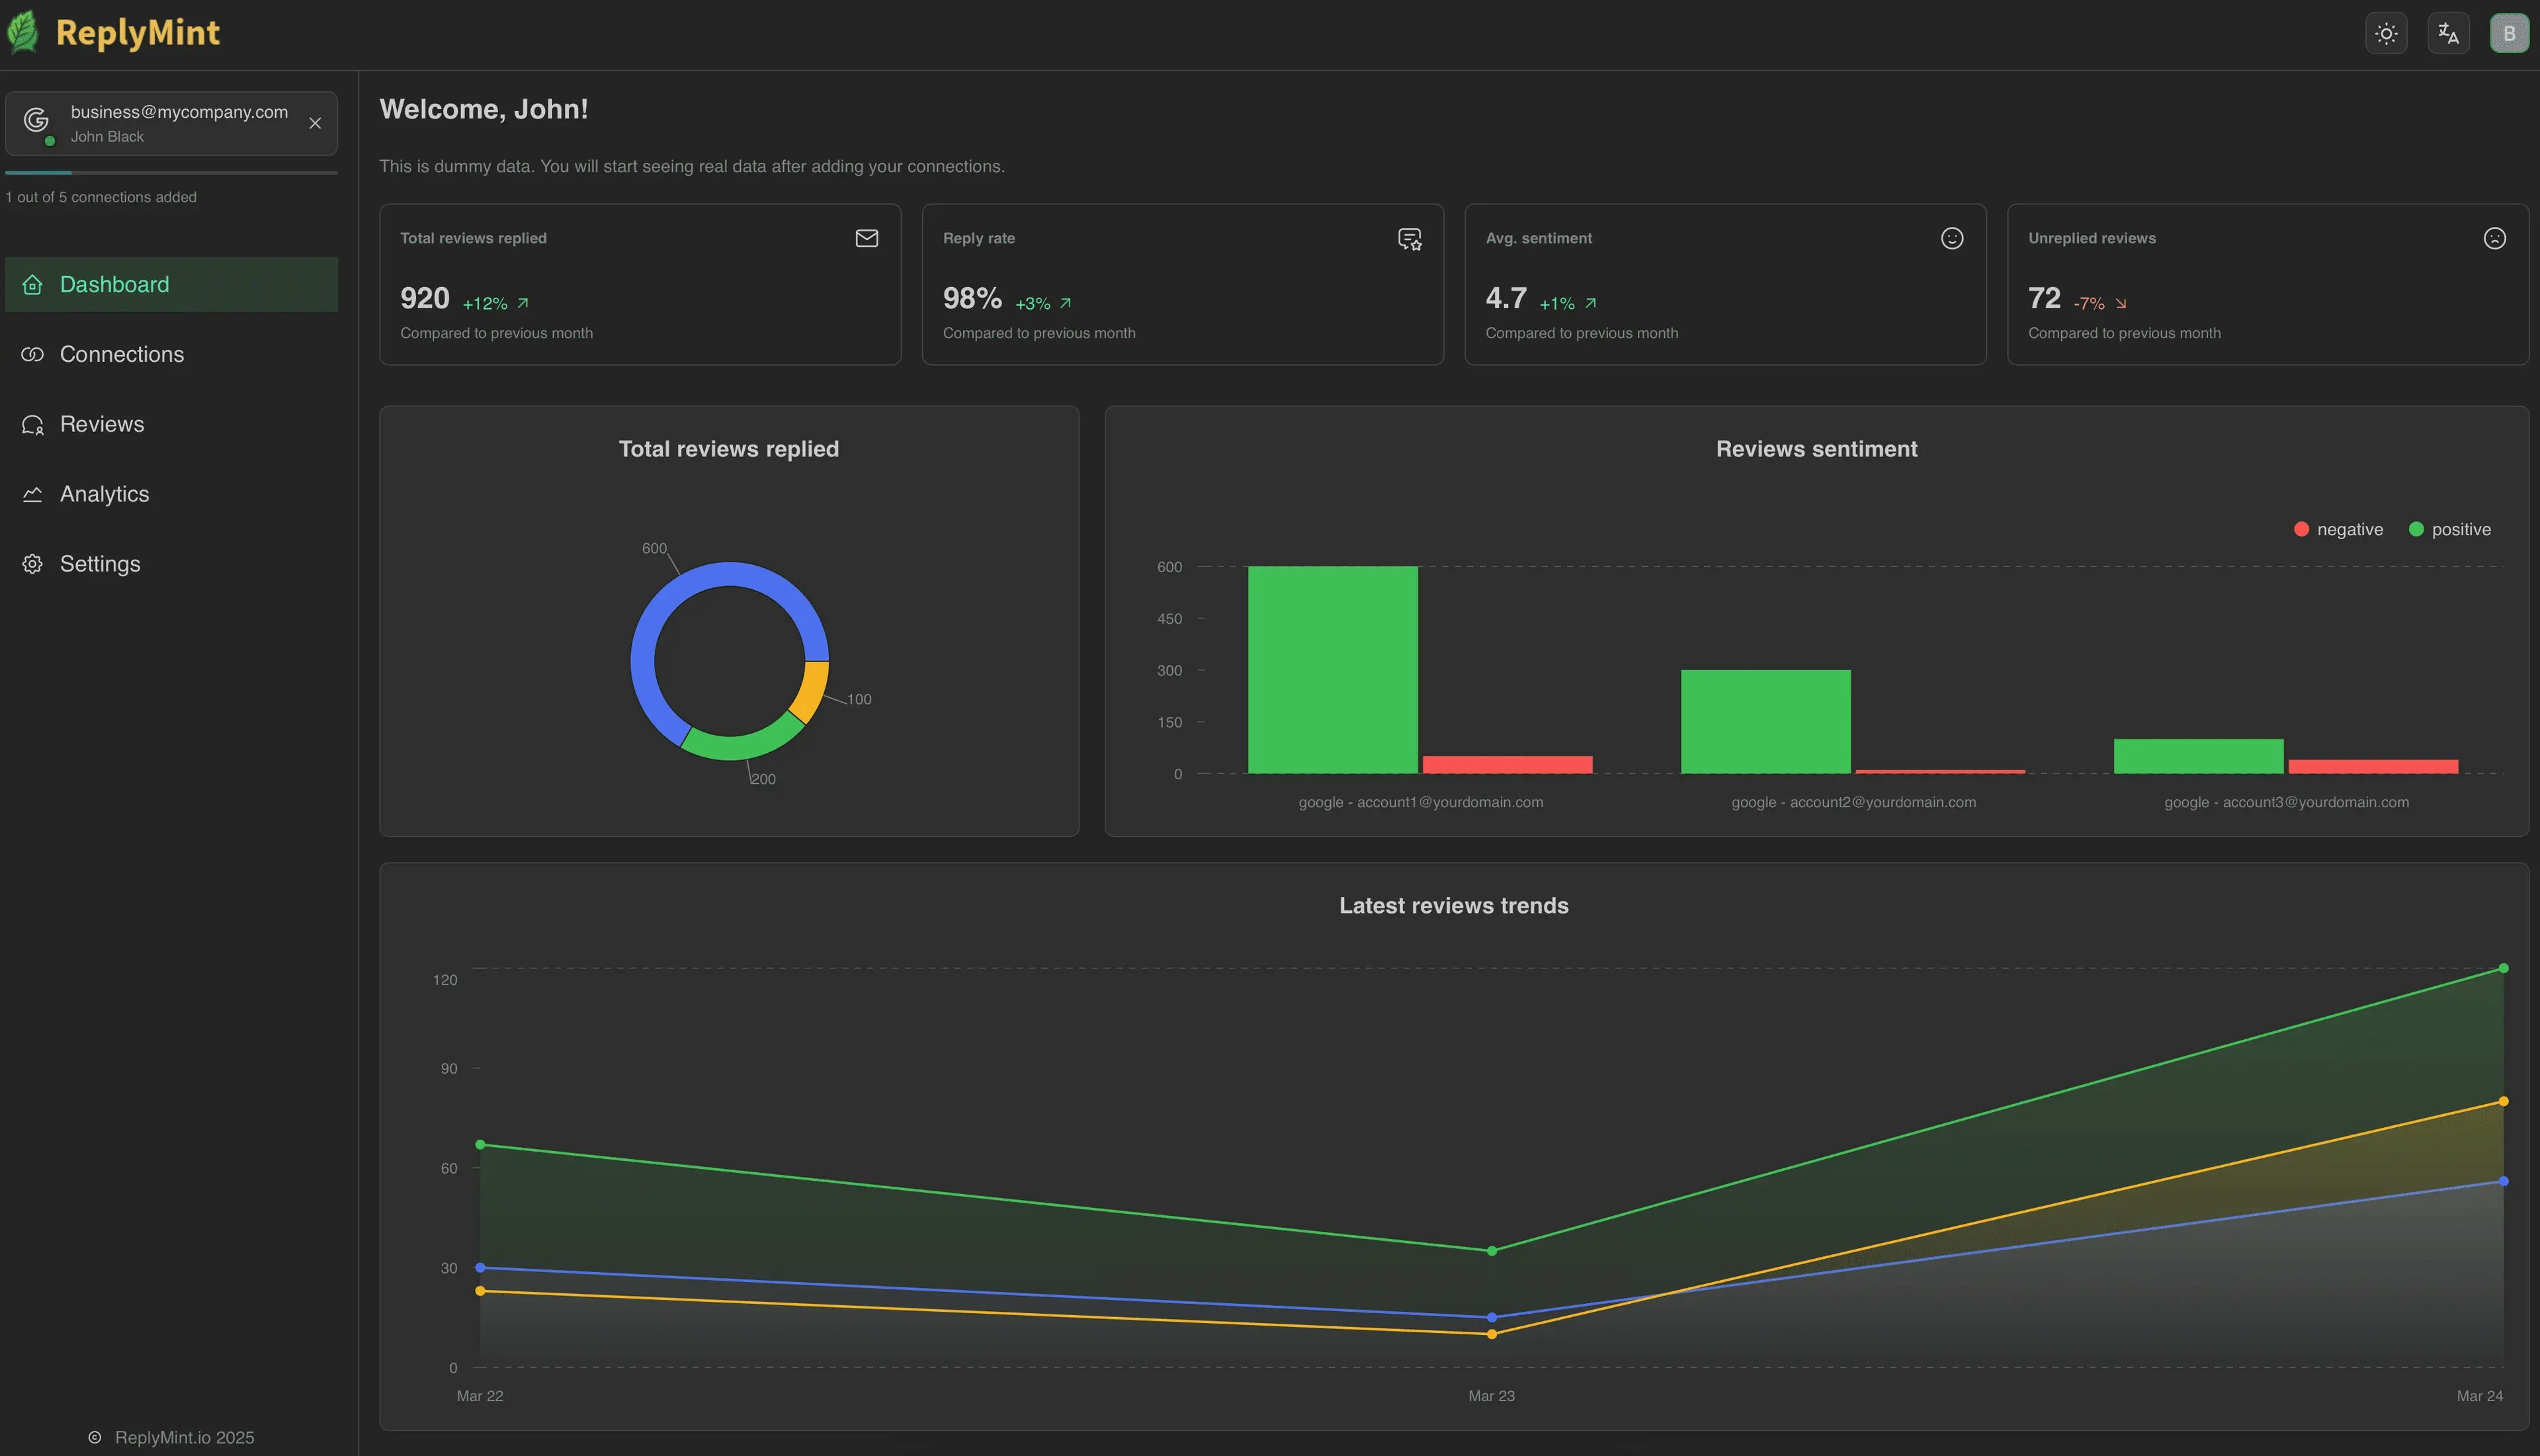Click the Settings gear icon

[32, 564]
